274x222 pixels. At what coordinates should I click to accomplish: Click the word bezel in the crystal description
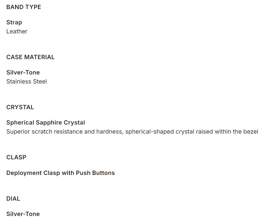[251, 132]
